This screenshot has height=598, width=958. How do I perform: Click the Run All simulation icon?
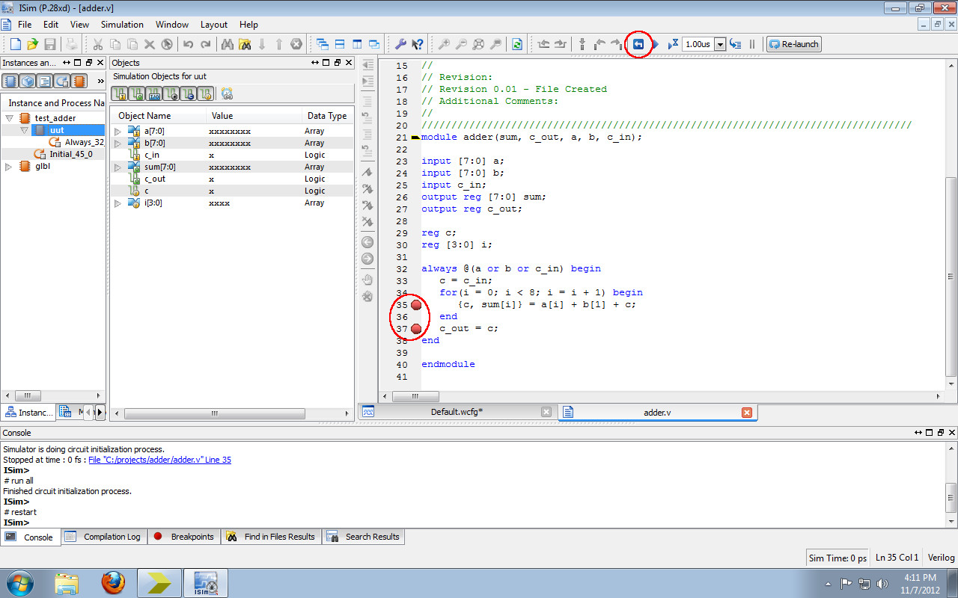655,44
